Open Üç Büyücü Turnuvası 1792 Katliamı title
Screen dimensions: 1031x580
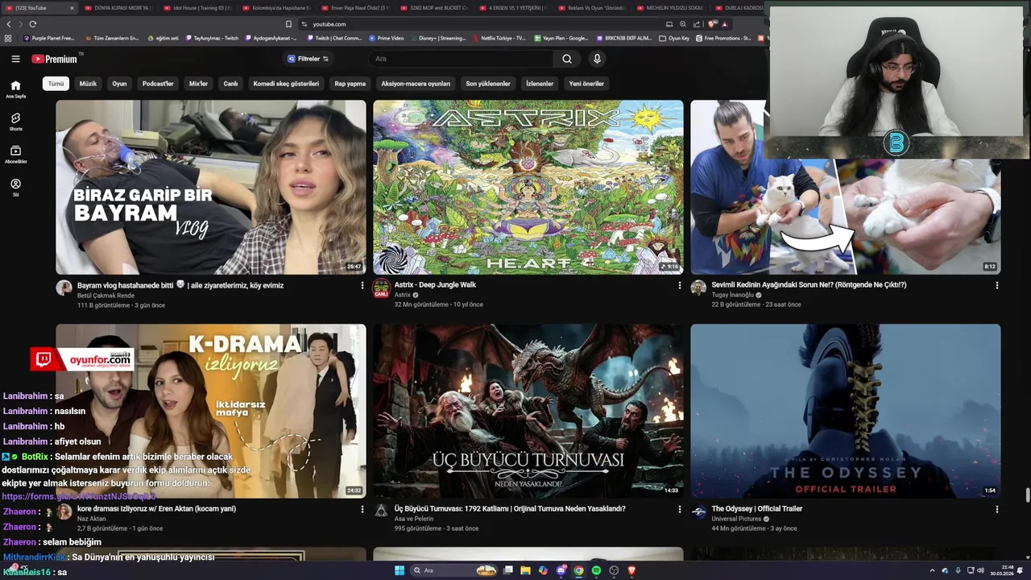click(510, 508)
